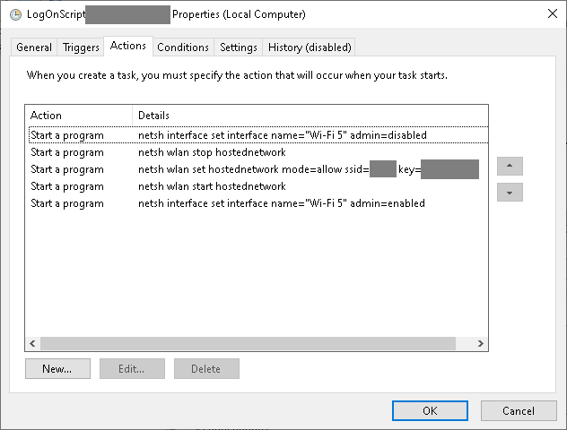Click the horizontal scrollbar left arrow
567x430 pixels.
pyautogui.click(x=32, y=344)
